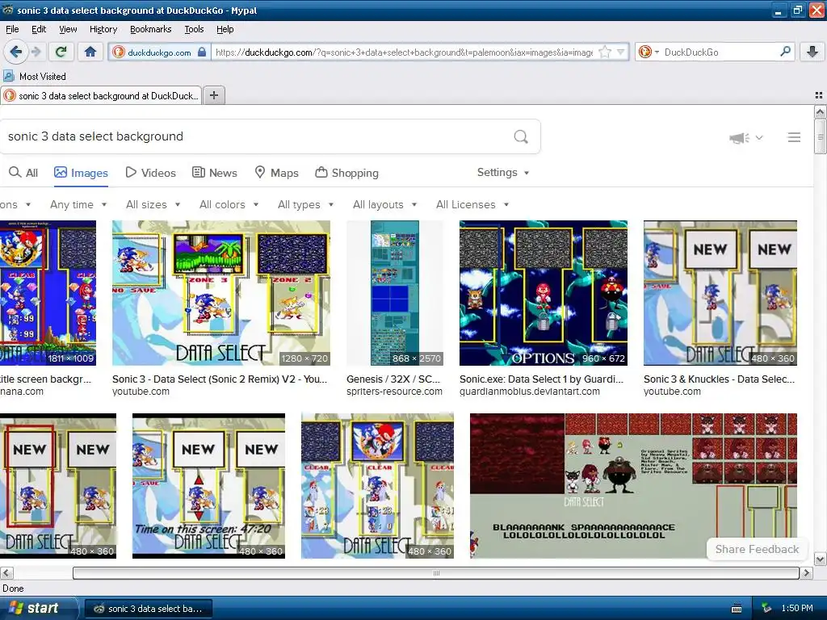Open the Help menu
Image resolution: width=827 pixels, height=620 pixels.
(x=225, y=29)
